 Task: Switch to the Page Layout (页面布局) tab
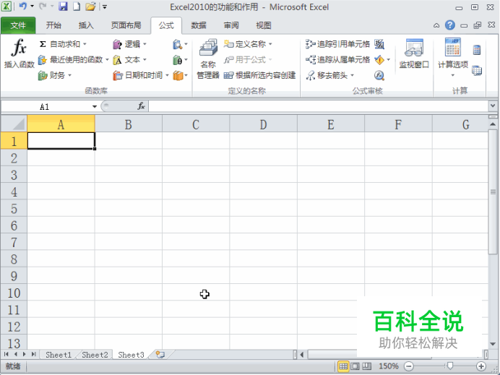pos(126,25)
